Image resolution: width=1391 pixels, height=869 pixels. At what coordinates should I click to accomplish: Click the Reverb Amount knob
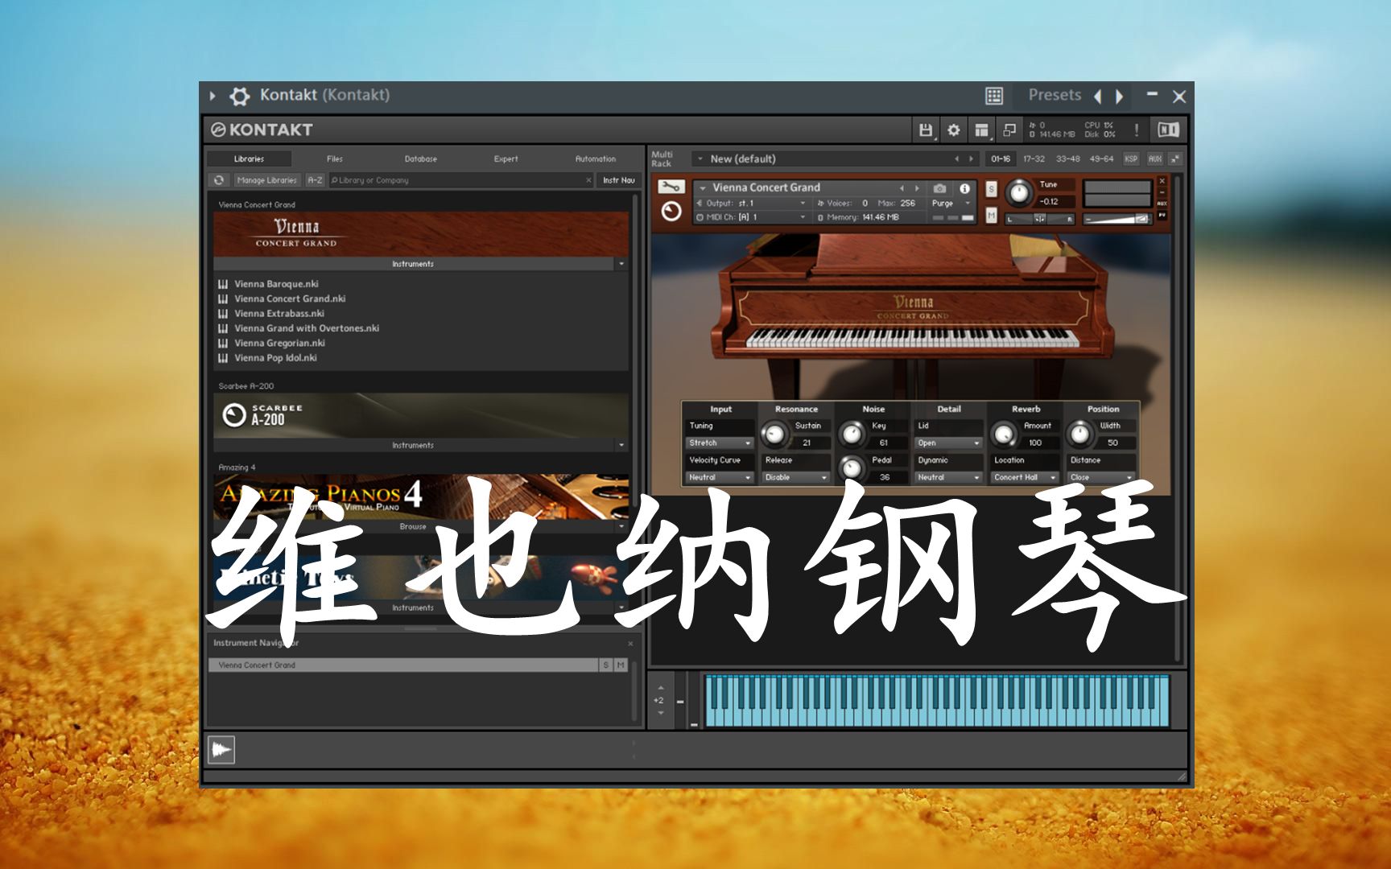click(1004, 434)
